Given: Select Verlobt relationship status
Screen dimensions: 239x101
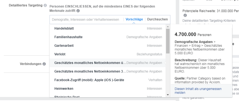Looking at the screenshot, I should [x=108, y=54].
